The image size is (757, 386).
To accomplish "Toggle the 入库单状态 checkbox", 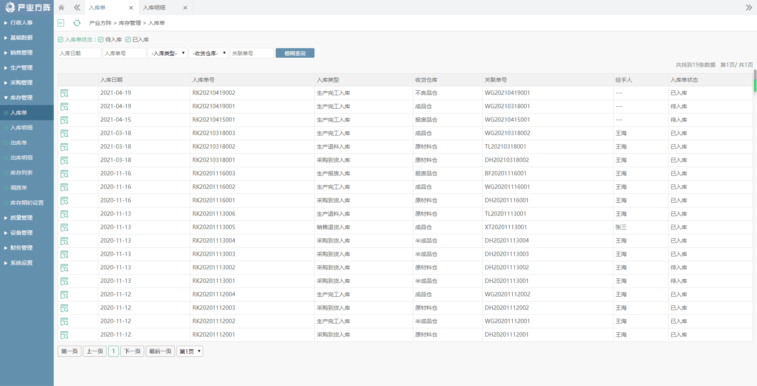I will (x=61, y=39).
